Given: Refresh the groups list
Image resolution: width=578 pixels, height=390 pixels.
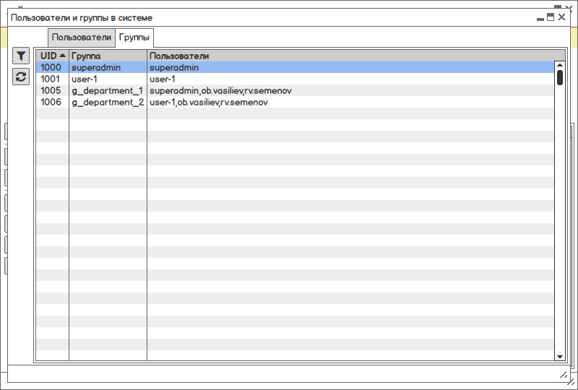Looking at the screenshot, I should tap(21, 77).
